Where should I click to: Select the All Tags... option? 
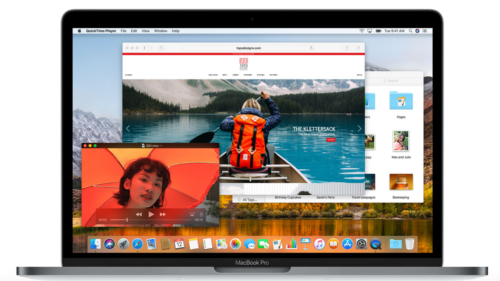(250, 200)
